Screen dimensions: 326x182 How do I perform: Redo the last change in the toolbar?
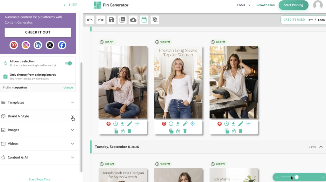[x=101, y=20]
